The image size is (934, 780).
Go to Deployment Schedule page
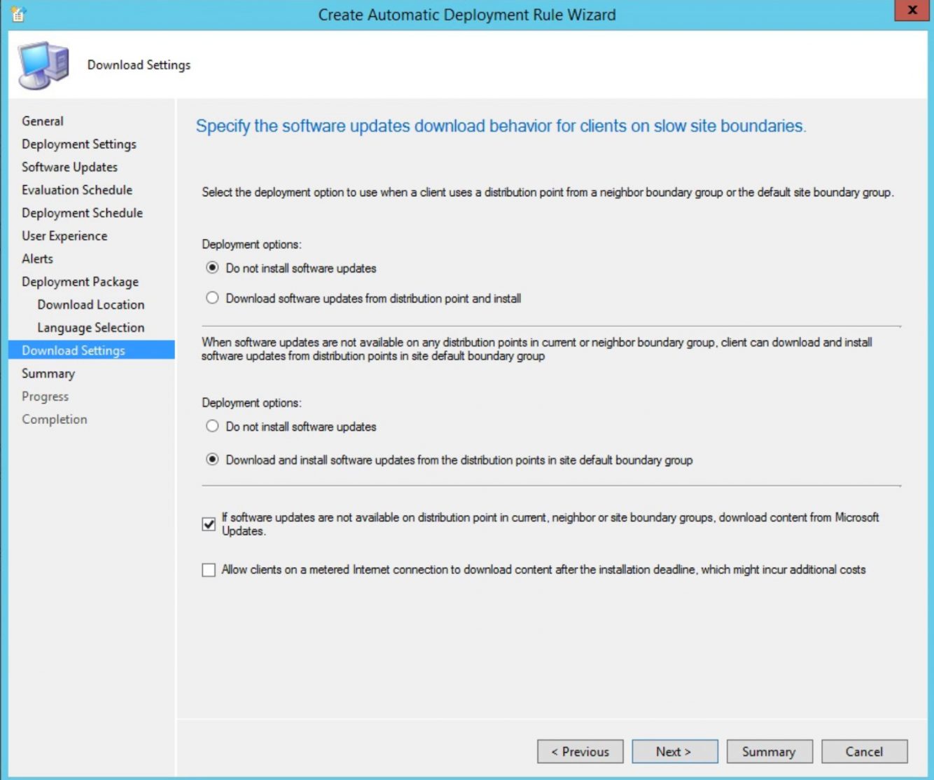82,212
